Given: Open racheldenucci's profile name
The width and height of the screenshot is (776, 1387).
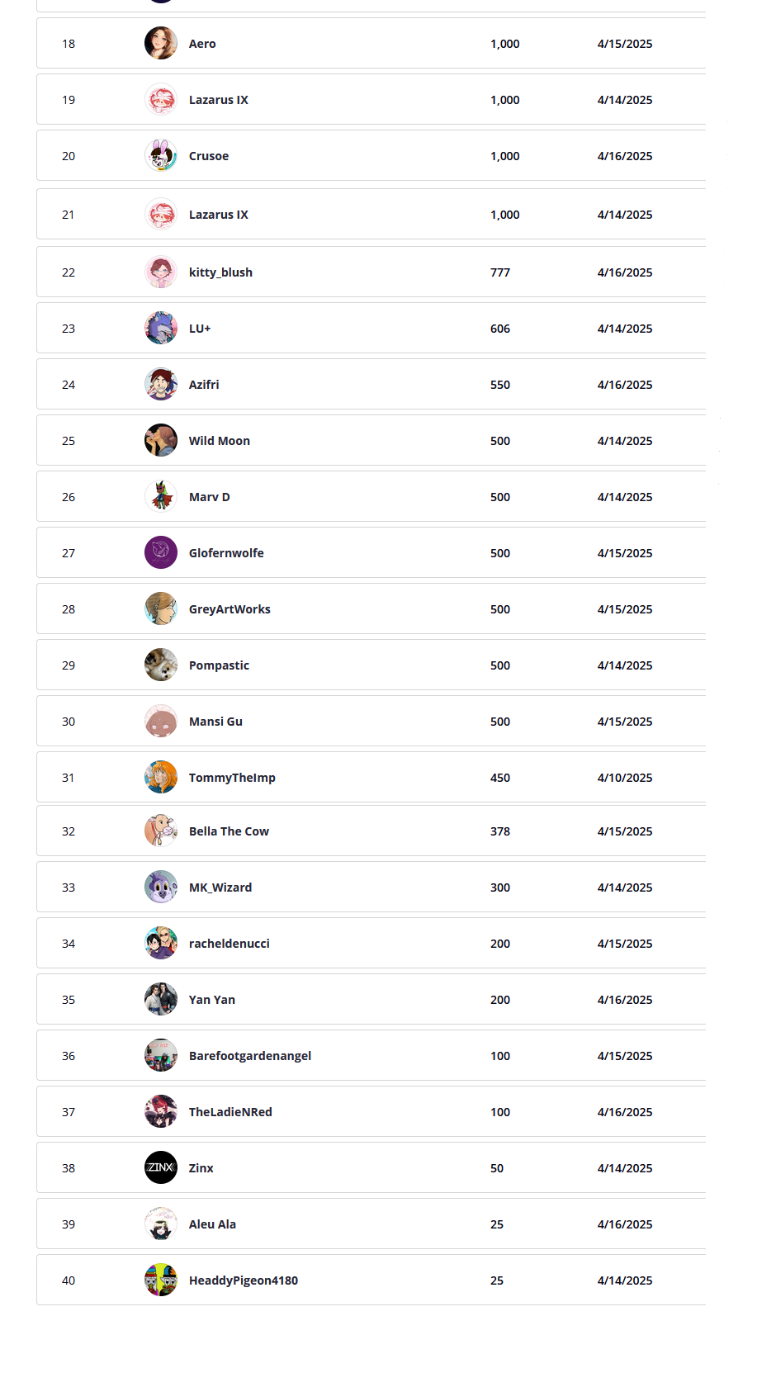Looking at the screenshot, I should click(229, 944).
